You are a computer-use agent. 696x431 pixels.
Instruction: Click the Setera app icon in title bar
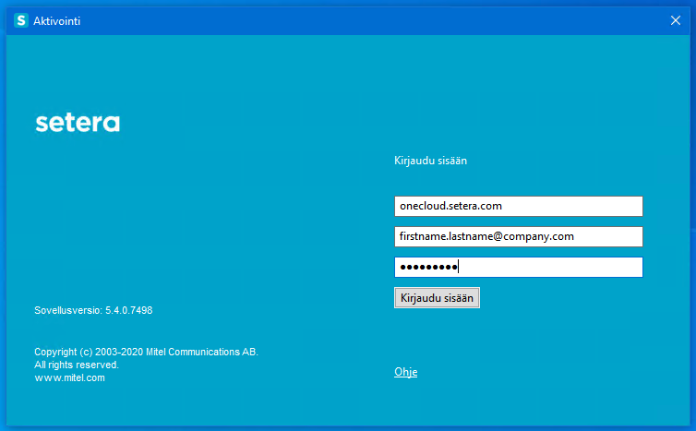coord(21,20)
